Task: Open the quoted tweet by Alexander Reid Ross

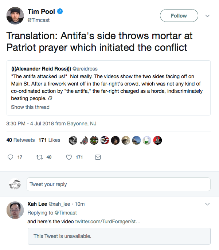Action: [x=109, y=84]
